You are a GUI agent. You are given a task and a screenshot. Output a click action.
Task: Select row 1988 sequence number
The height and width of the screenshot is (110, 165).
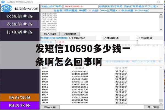[x=45, y=71]
